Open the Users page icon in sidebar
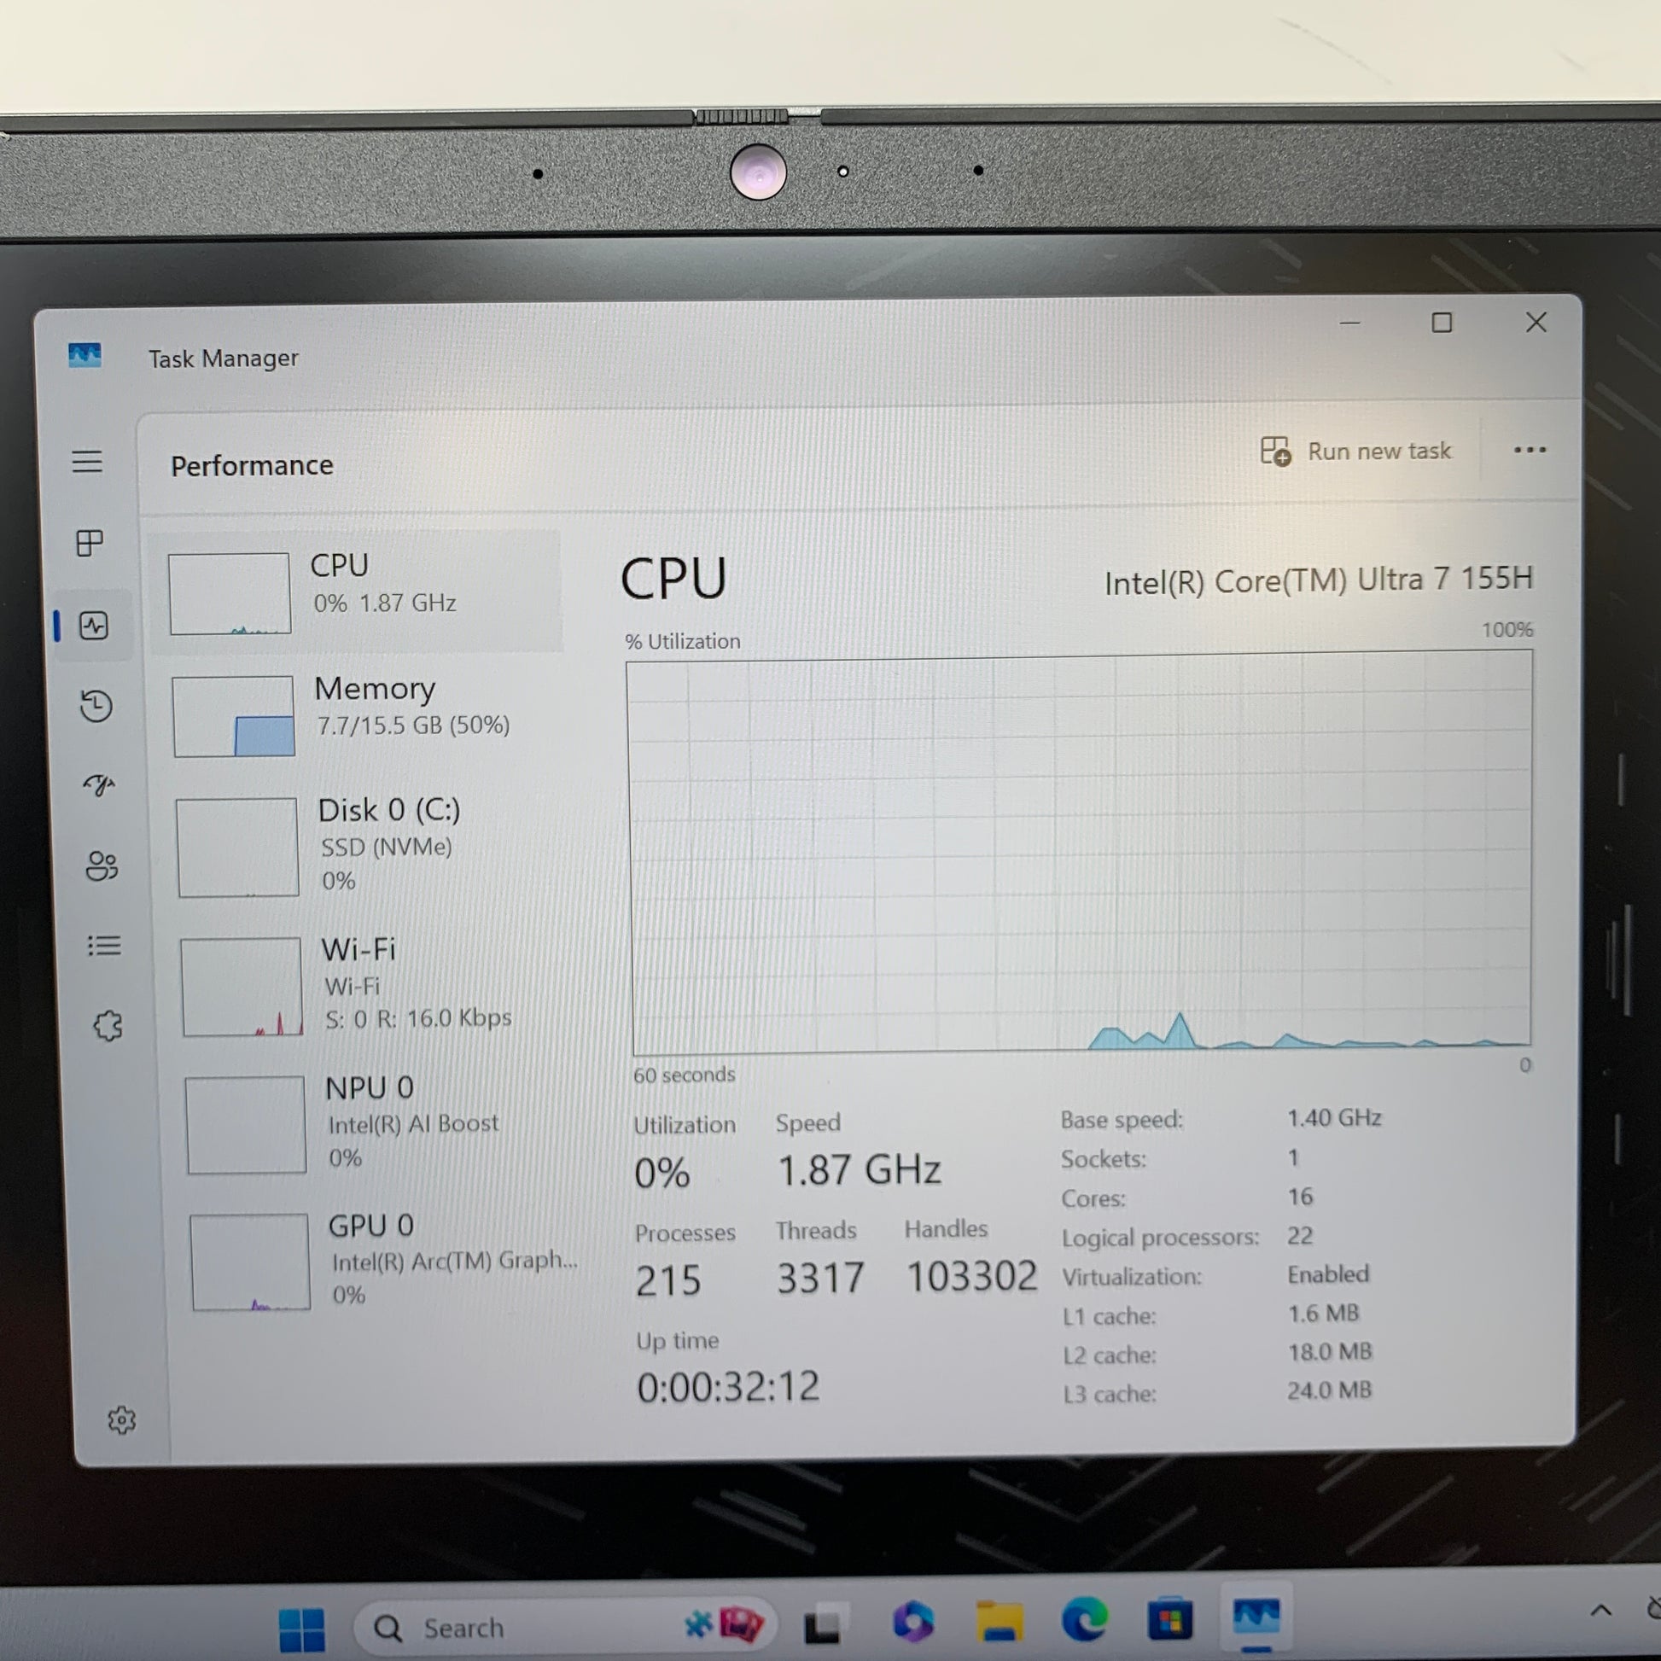Screen dimensions: 1661x1661 [102, 865]
